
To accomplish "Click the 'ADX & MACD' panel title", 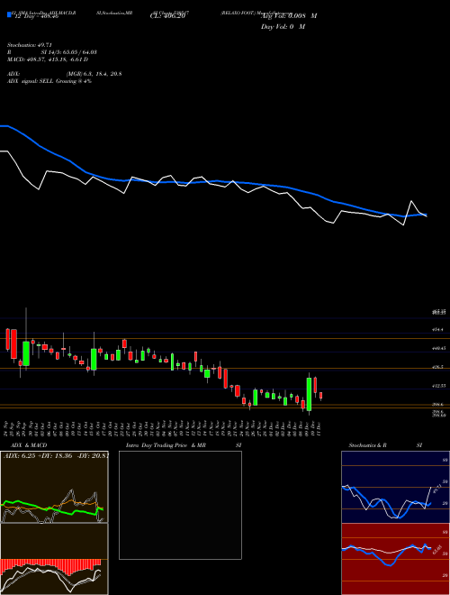I will (29, 445).
